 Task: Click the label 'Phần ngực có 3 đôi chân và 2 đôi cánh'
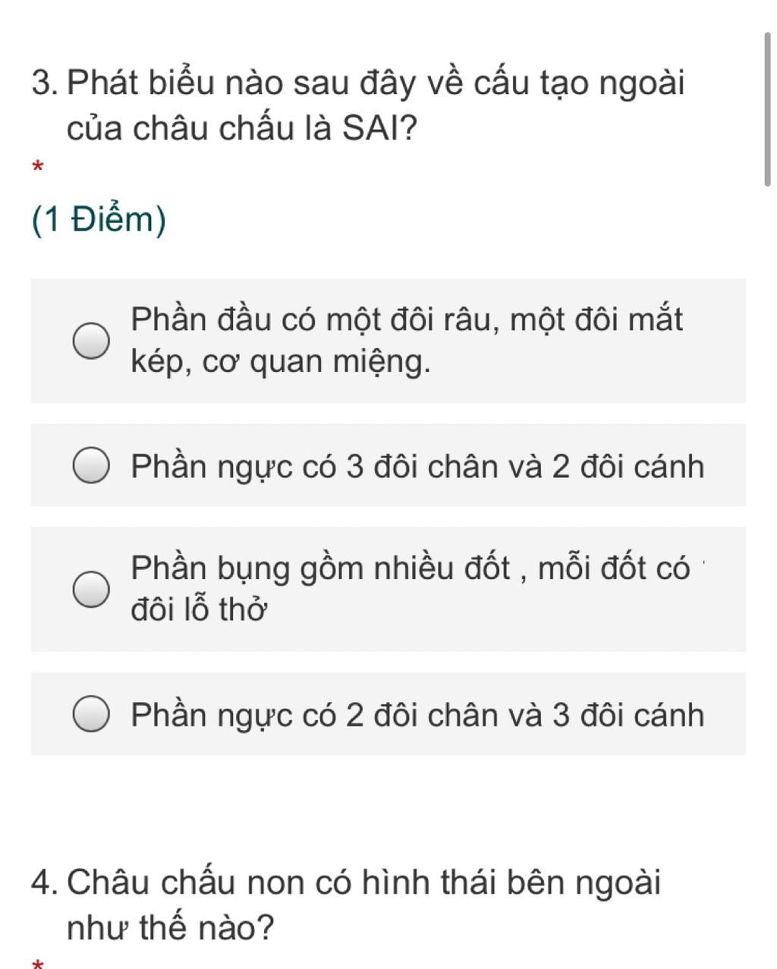[x=417, y=466]
